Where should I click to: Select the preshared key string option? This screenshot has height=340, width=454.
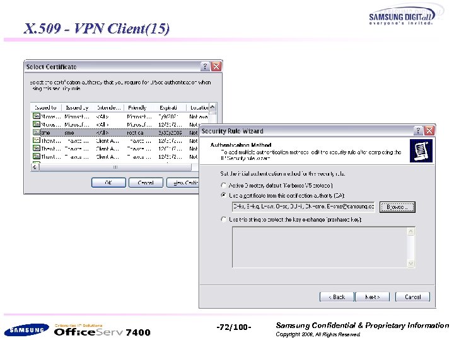223,219
